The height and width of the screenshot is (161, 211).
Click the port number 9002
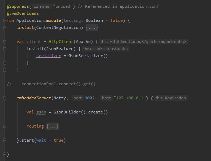click(90, 98)
